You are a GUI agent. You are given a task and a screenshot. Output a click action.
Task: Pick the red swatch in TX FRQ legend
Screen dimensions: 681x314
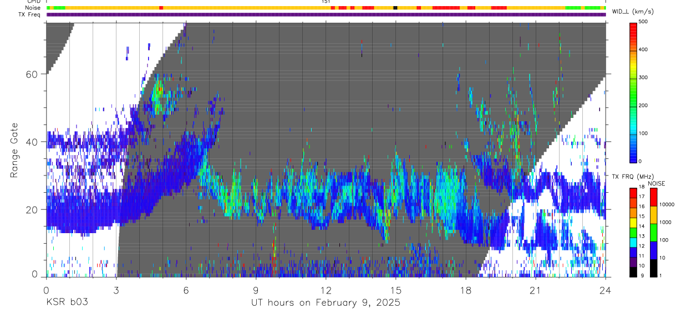[633, 192]
